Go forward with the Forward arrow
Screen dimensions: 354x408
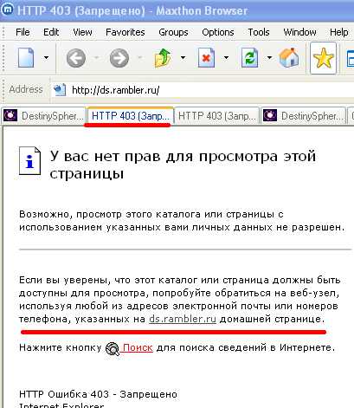click(119, 58)
